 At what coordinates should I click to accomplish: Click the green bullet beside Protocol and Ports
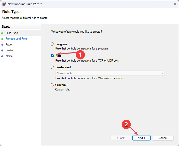[3, 39]
